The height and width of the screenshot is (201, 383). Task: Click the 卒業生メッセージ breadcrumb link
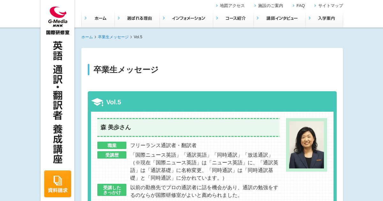[x=113, y=37]
